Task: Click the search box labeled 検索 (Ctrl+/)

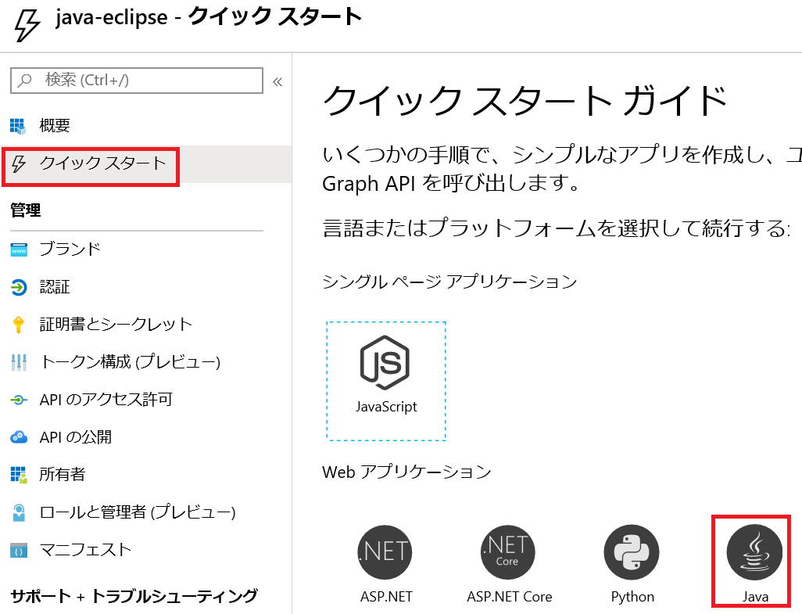Action: [x=137, y=81]
